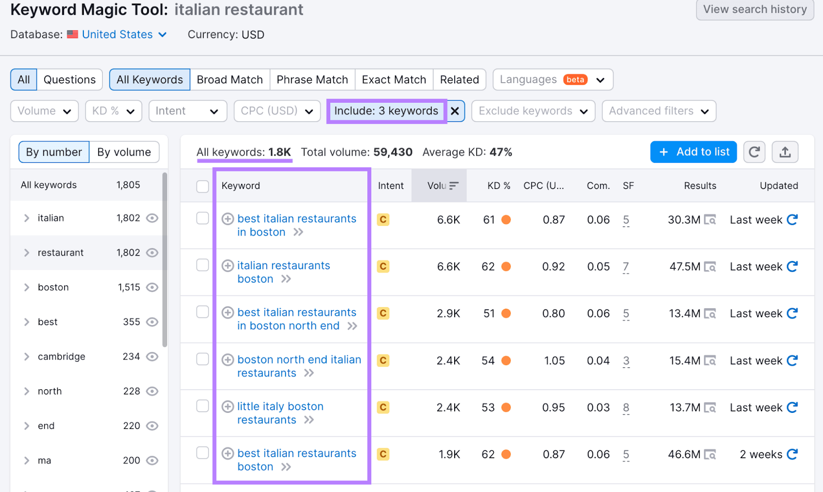Select the Exact Match tab
Image resolution: width=823 pixels, height=492 pixels.
coord(393,79)
